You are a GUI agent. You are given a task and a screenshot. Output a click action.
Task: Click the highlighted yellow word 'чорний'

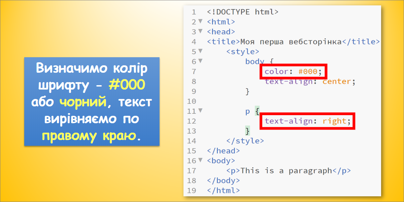(x=83, y=102)
